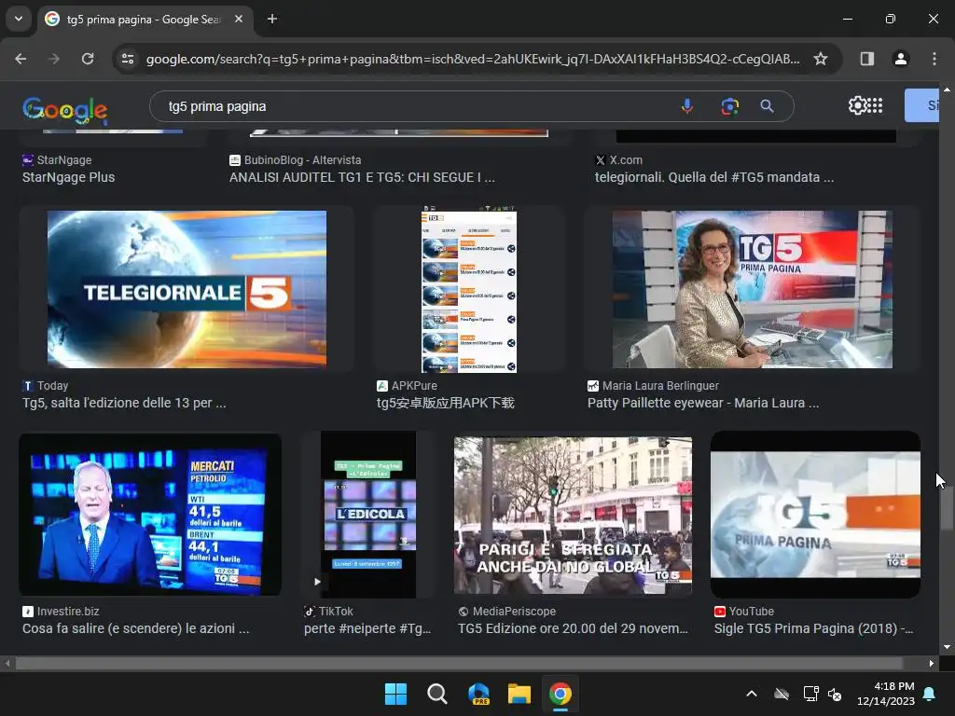This screenshot has width=955, height=716.
Task: Open the L'Edicola TikTok video thumbnail
Action: point(368,515)
